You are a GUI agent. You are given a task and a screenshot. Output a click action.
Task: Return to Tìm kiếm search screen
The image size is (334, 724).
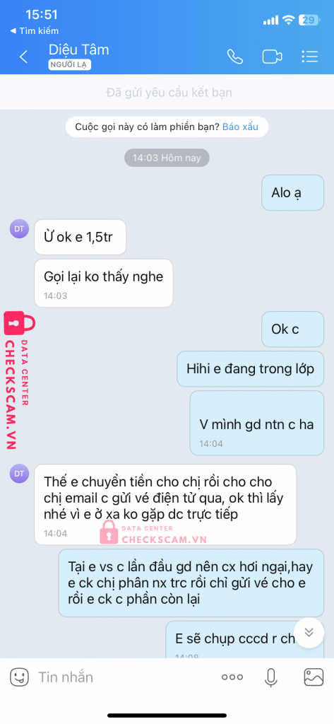tap(35, 31)
